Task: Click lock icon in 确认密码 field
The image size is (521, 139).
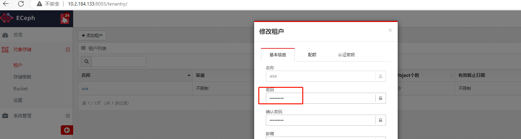Action: click(381, 120)
